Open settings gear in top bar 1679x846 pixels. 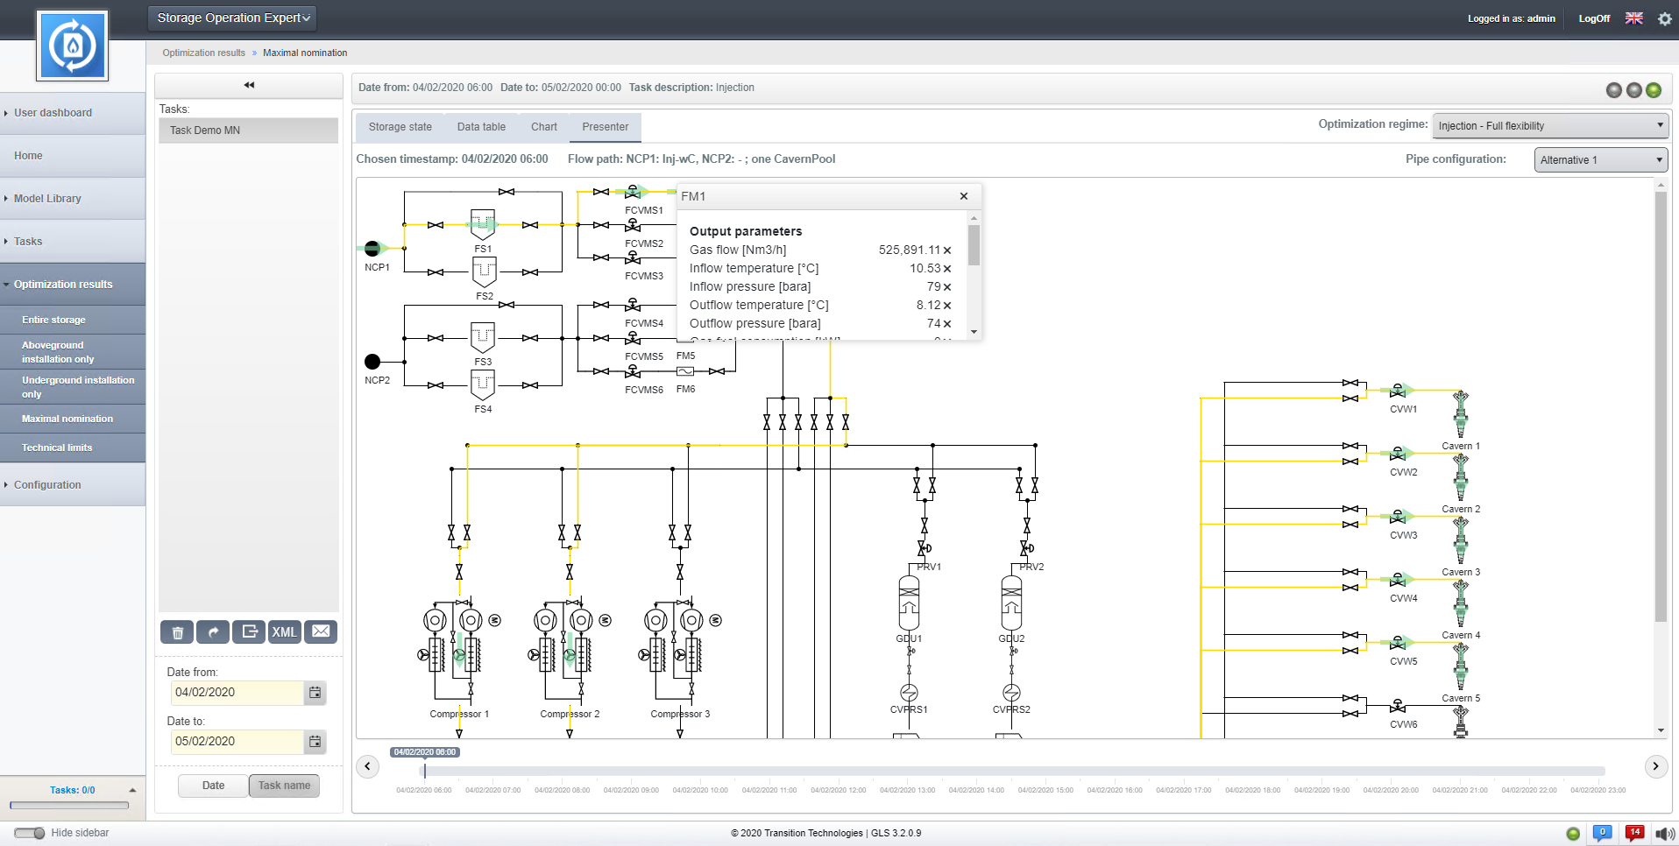tap(1664, 18)
